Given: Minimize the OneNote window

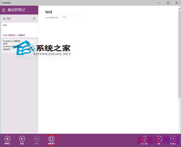Looking at the screenshot, I should pos(160,3).
